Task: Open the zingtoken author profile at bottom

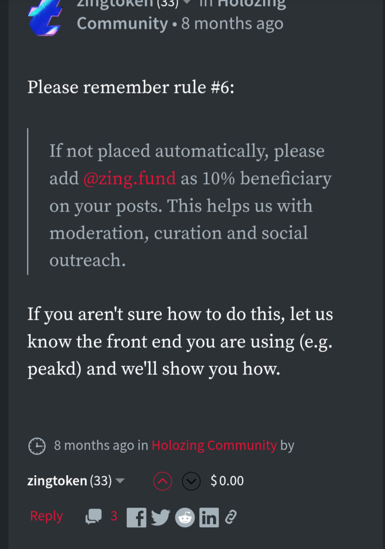Action: [x=57, y=481]
